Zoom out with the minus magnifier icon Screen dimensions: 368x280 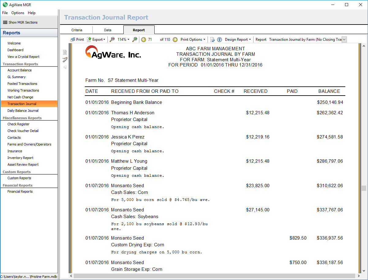pyautogui.click(x=112, y=40)
